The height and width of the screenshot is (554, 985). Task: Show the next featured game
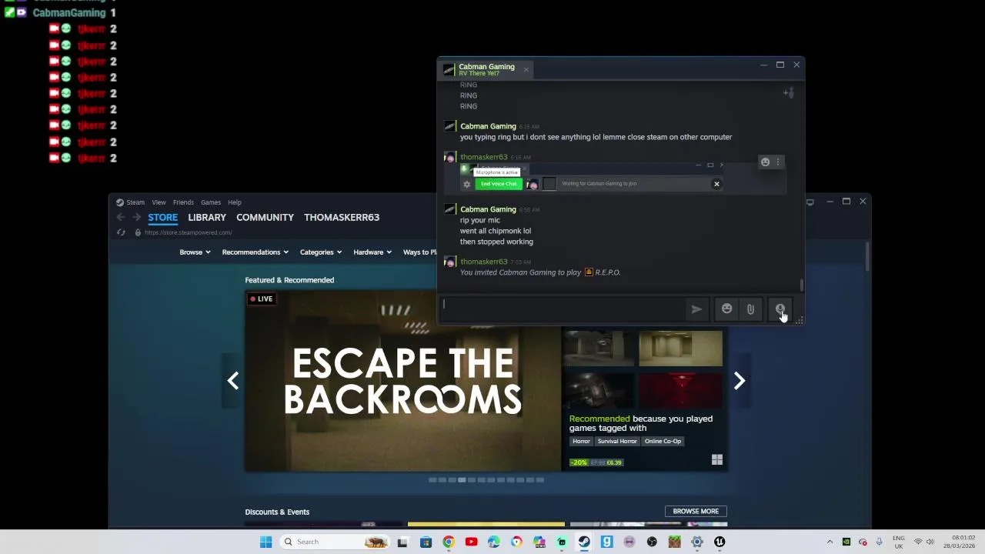739,381
